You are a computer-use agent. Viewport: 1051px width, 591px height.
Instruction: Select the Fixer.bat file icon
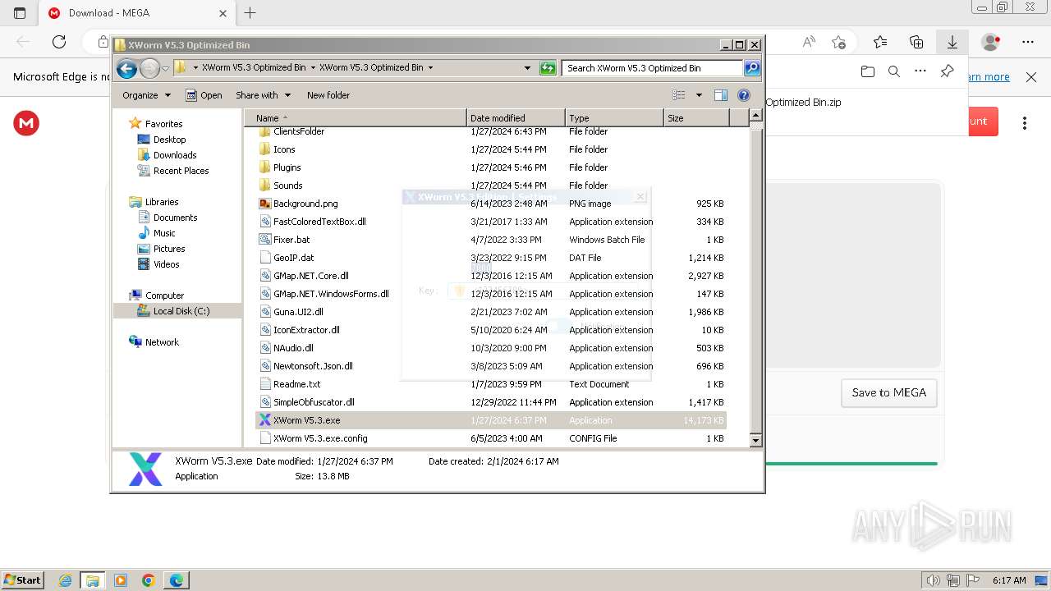coord(264,240)
